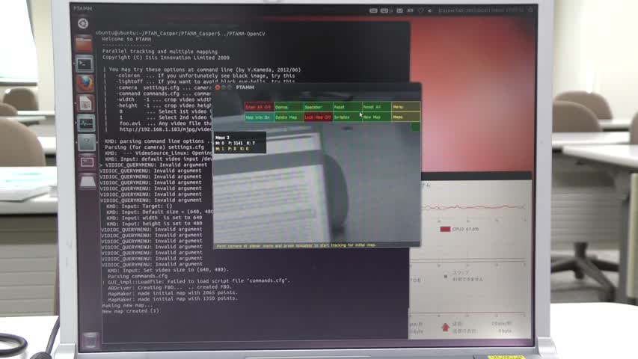Click the red upload arrow icon in System Monitor
The width and height of the screenshot is (638, 359).
point(445,327)
